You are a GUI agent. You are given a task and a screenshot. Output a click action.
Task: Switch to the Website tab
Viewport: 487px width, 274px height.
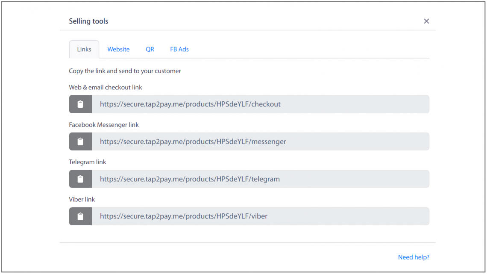118,49
